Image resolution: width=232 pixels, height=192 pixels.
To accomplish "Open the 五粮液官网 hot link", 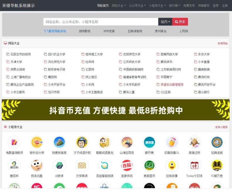I will [x=135, y=31].
